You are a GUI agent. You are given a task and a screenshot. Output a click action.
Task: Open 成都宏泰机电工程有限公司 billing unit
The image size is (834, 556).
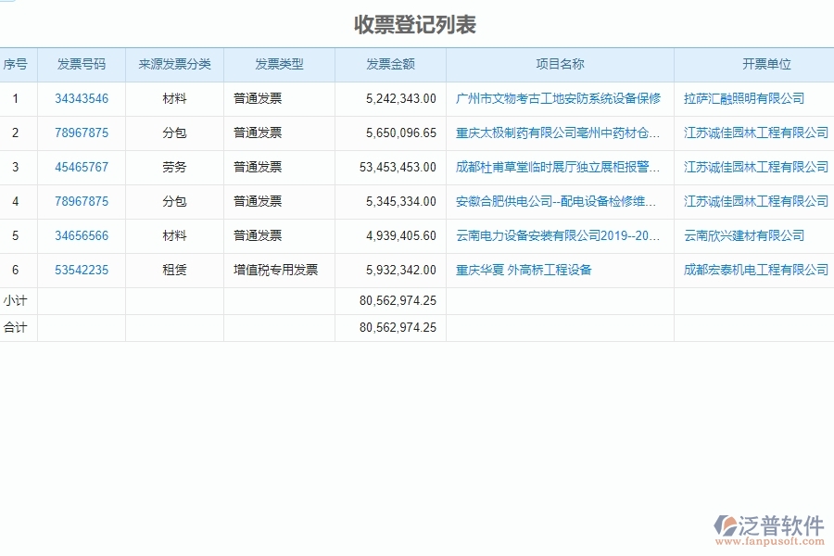(x=754, y=271)
